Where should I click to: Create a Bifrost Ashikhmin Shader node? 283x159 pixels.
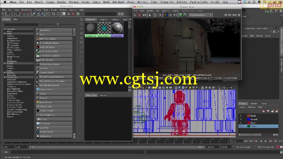pos(54,43)
